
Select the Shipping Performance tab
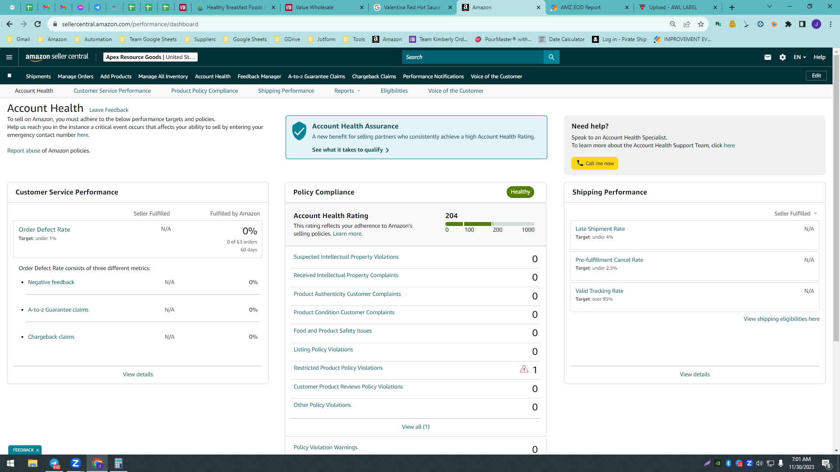tap(286, 91)
